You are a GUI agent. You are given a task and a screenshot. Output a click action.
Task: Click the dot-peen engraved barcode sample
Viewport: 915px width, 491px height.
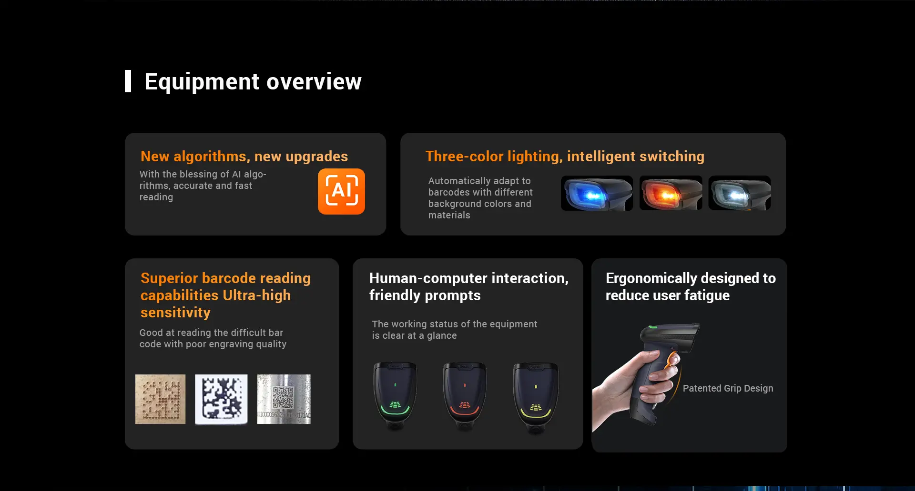coord(160,399)
